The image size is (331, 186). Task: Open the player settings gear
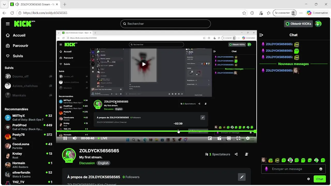coord(248,138)
